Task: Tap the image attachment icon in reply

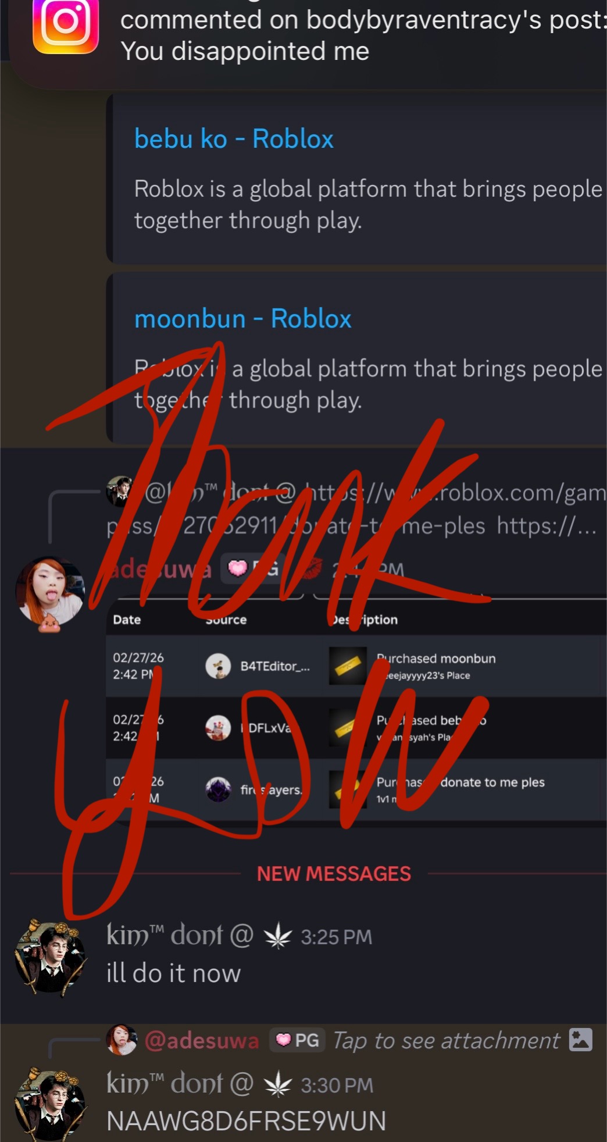Action: [580, 1040]
